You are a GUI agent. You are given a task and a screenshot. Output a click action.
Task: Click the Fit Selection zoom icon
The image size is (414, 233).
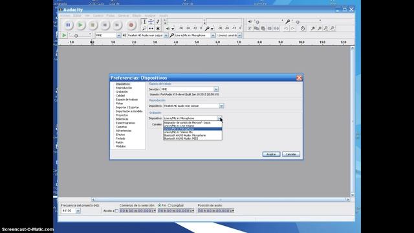(326, 28)
